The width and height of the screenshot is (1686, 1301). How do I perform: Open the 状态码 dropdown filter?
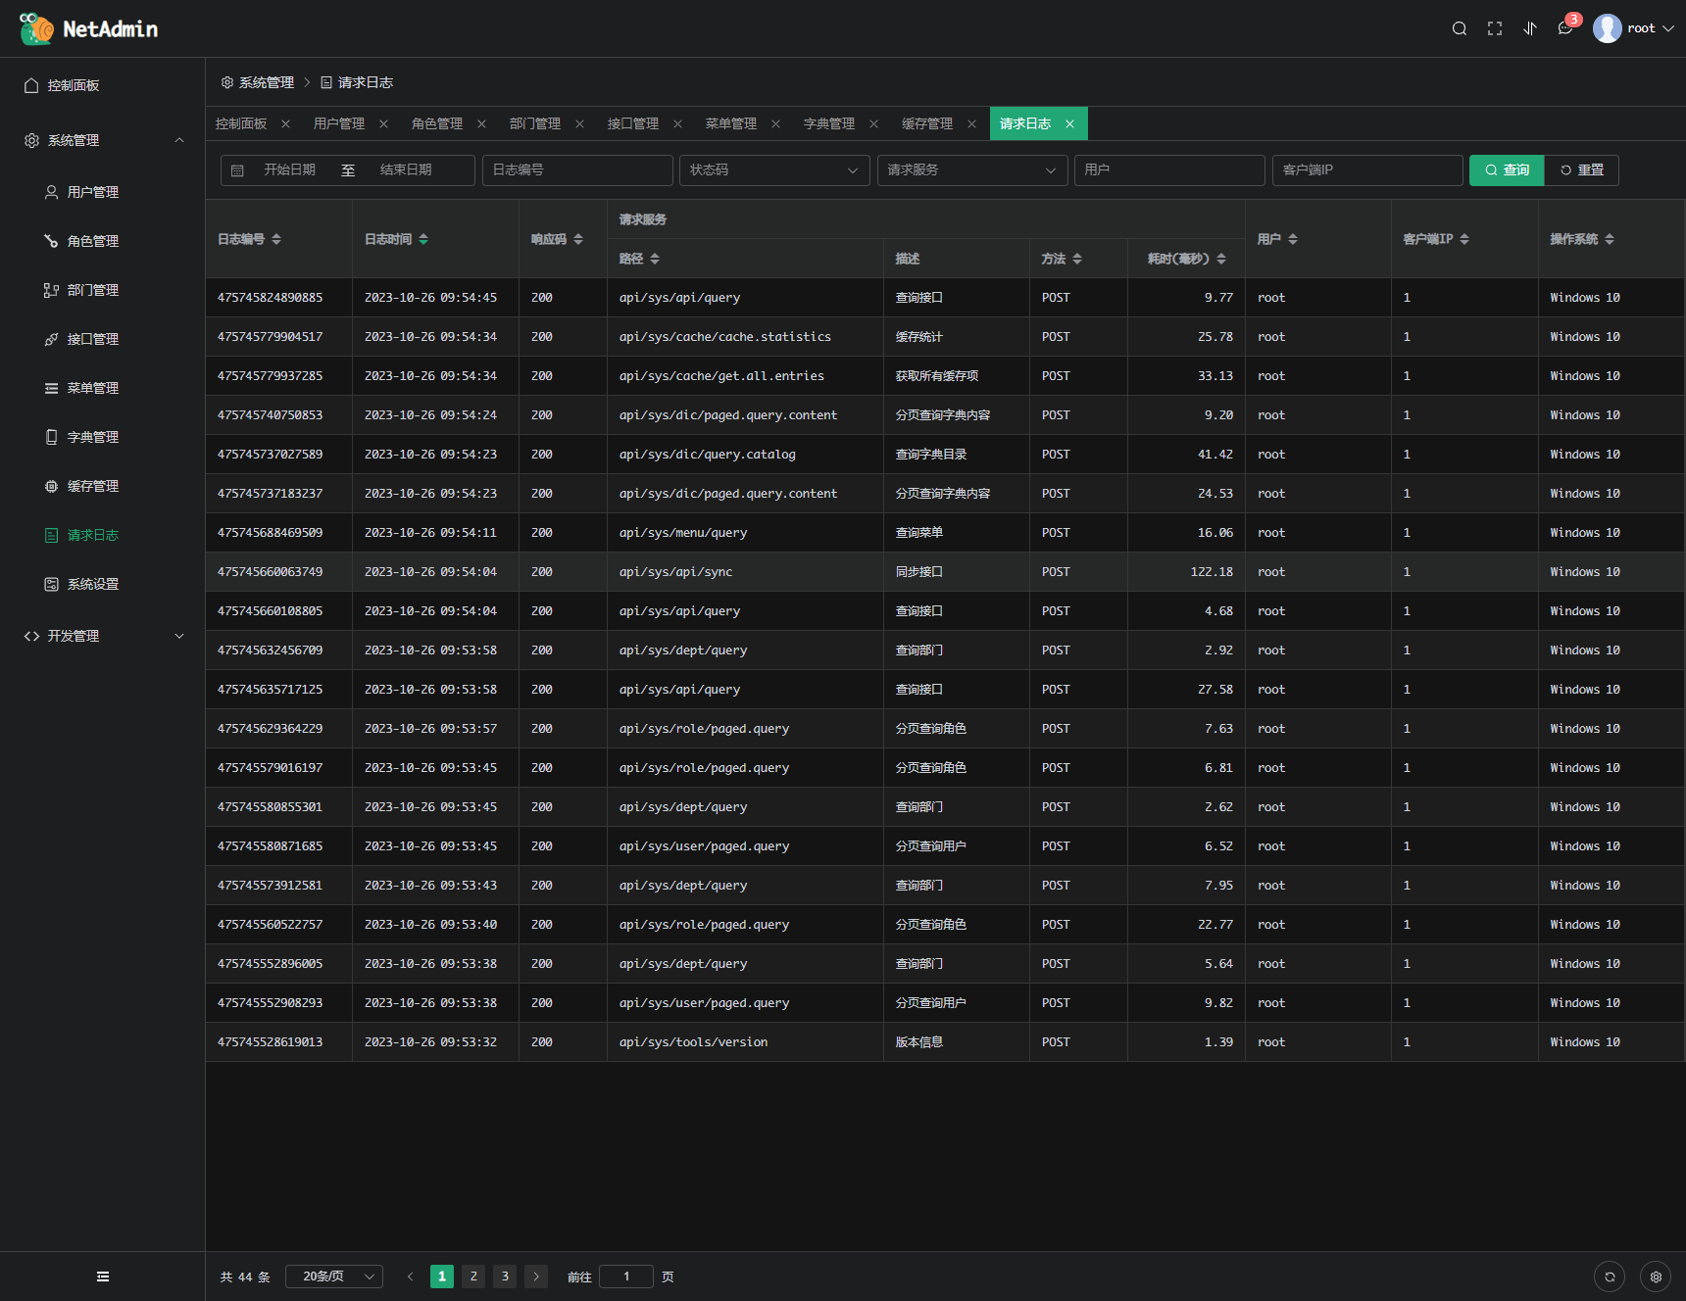pyautogui.click(x=773, y=169)
